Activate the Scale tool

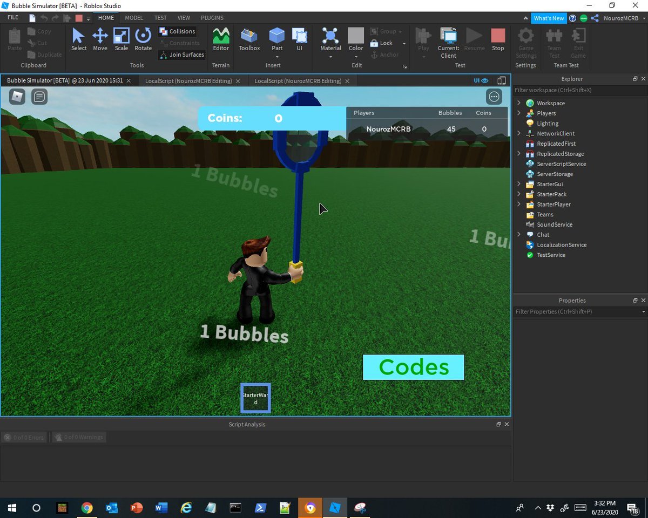(x=122, y=39)
